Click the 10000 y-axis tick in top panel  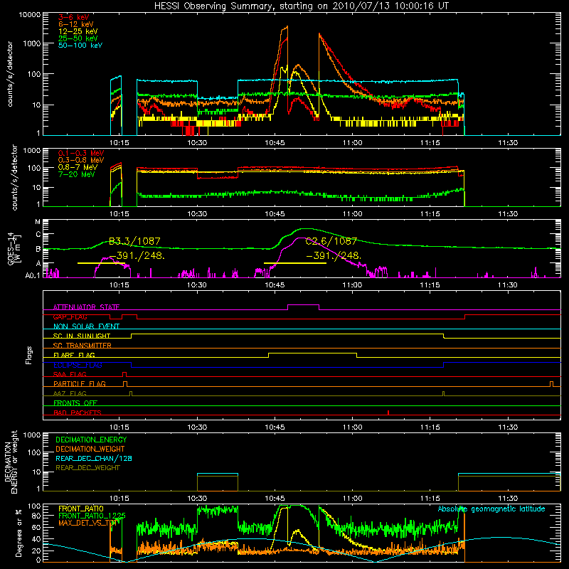point(30,15)
